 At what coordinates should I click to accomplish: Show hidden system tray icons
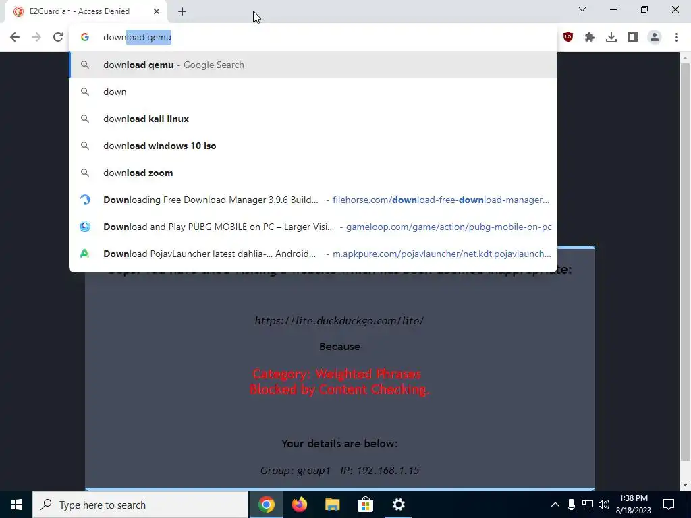click(x=555, y=505)
